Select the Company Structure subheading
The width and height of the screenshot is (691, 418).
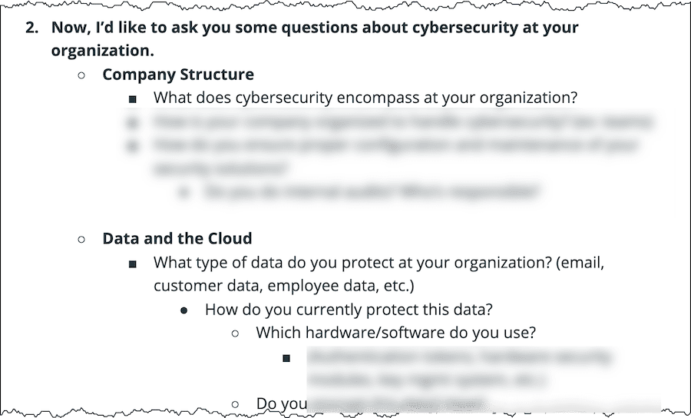pyautogui.click(x=178, y=74)
